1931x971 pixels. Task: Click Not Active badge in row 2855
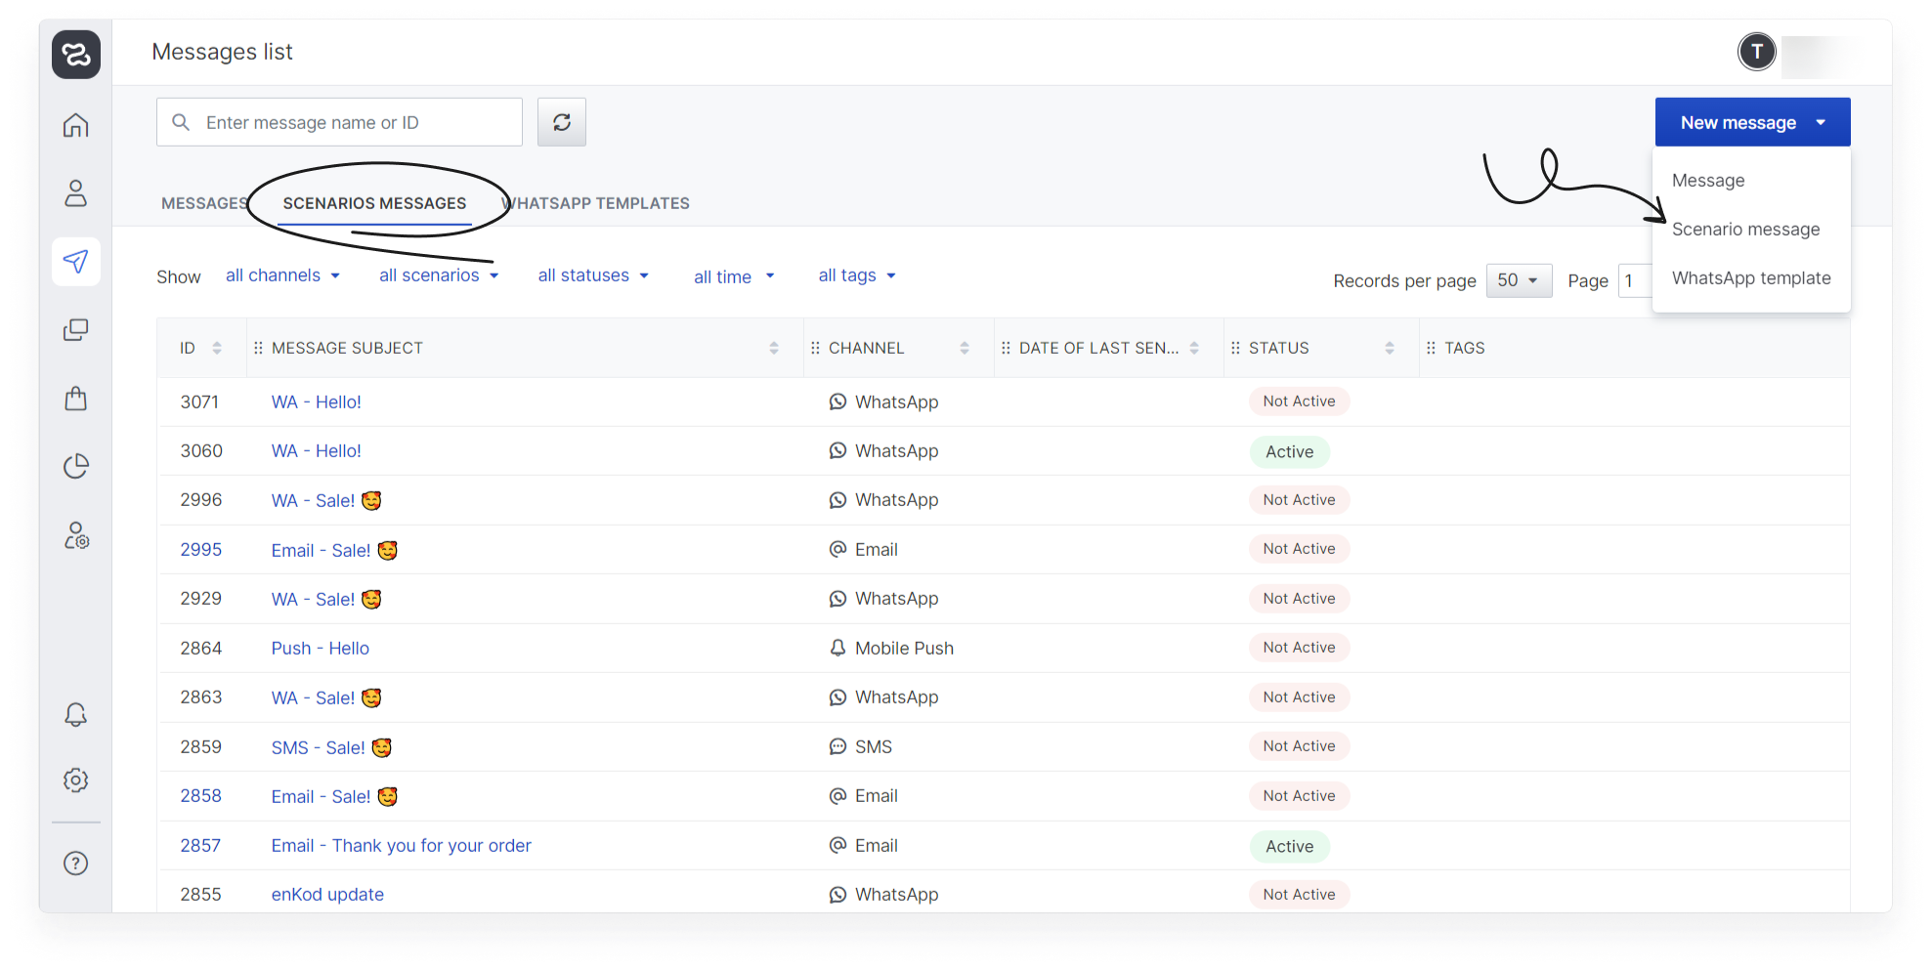point(1300,894)
